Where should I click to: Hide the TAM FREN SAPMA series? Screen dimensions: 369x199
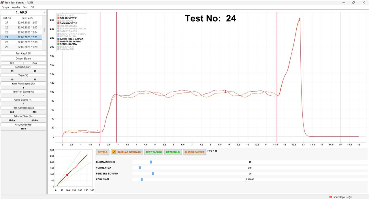[x=69, y=42]
